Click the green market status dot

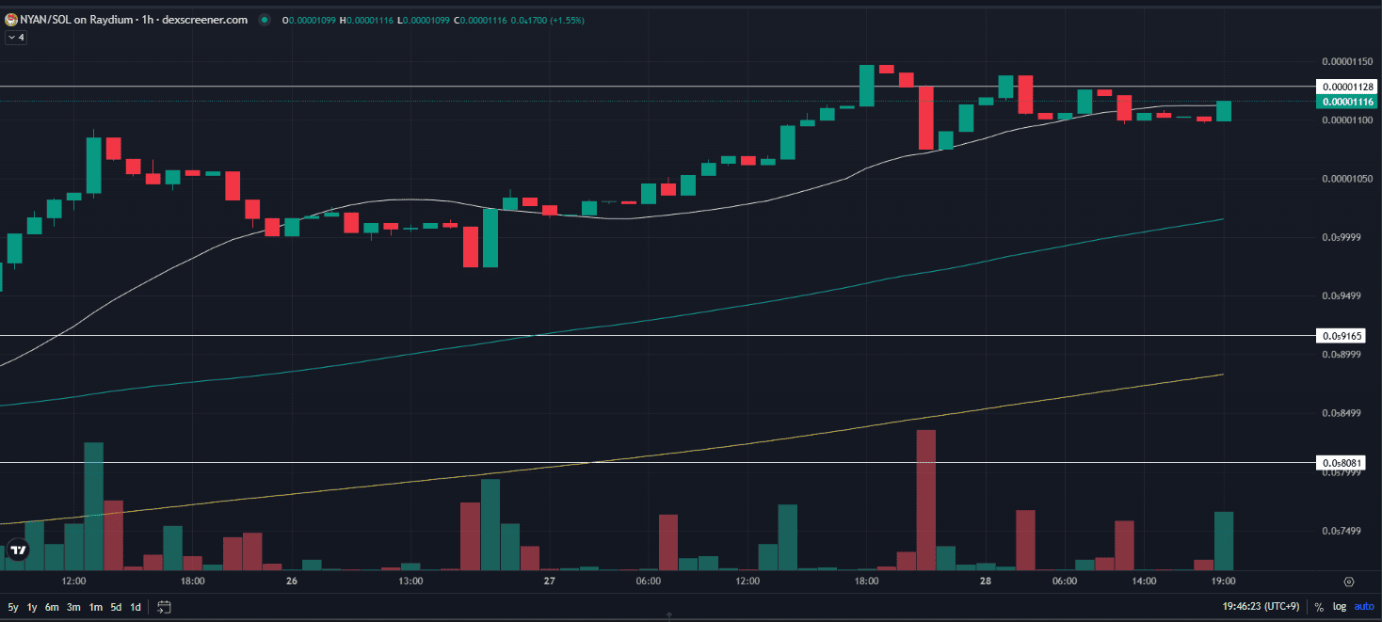pos(264,20)
